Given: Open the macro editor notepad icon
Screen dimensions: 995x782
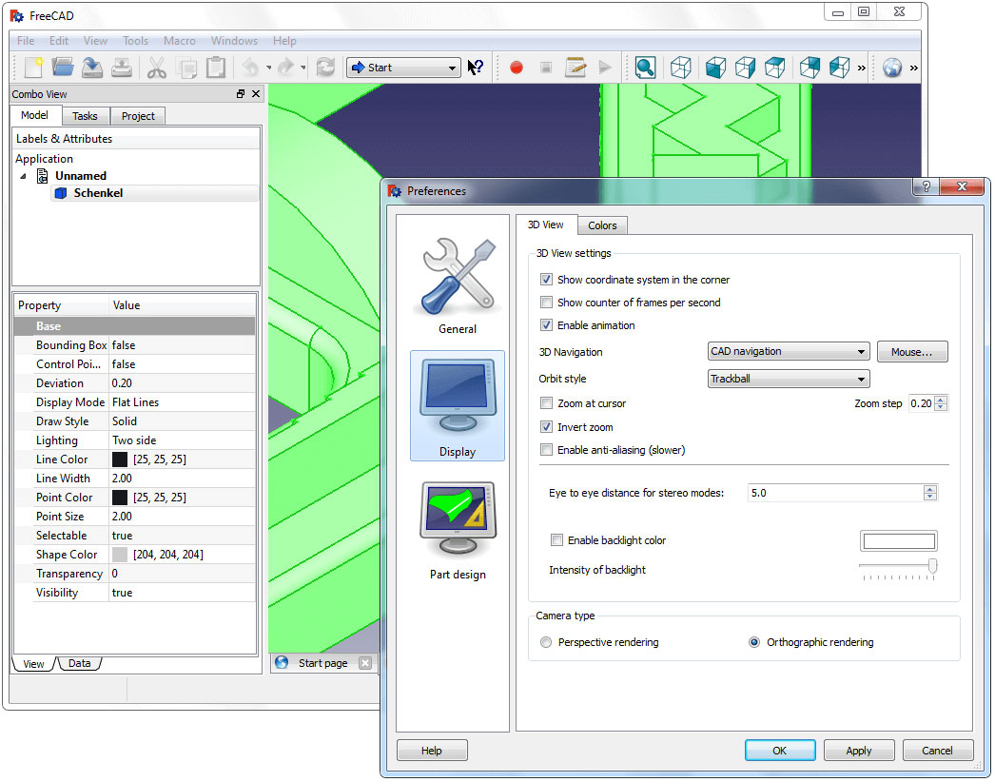Looking at the screenshot, I should [x=576, y=68].
